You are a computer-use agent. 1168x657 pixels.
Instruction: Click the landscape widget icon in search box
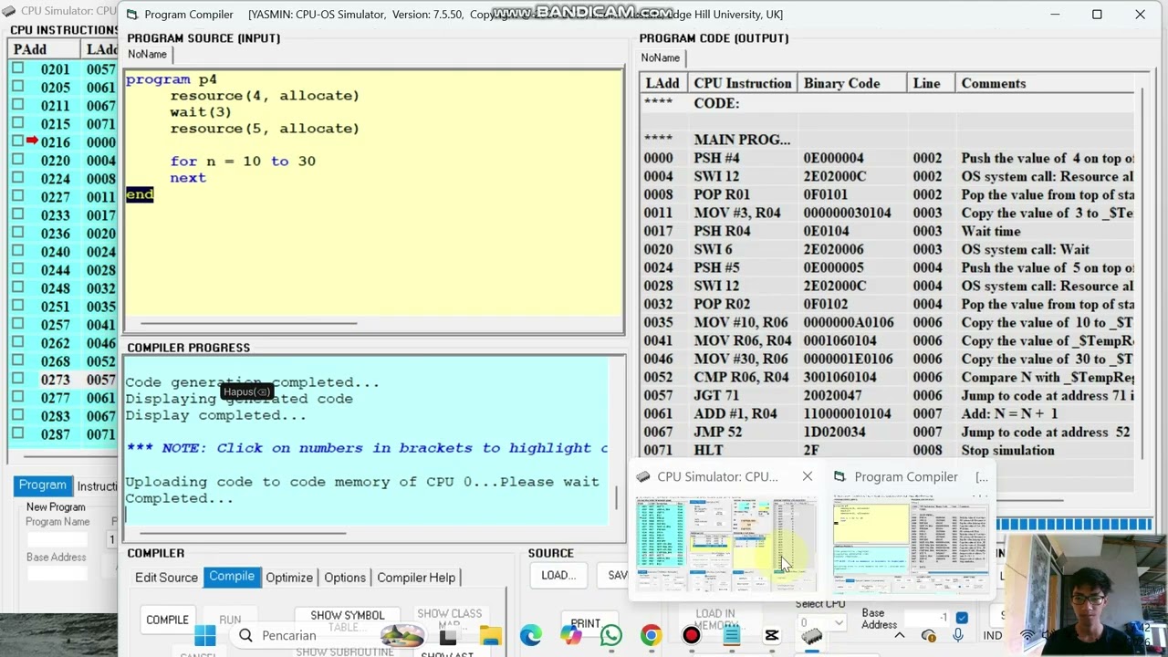point(401,635)
